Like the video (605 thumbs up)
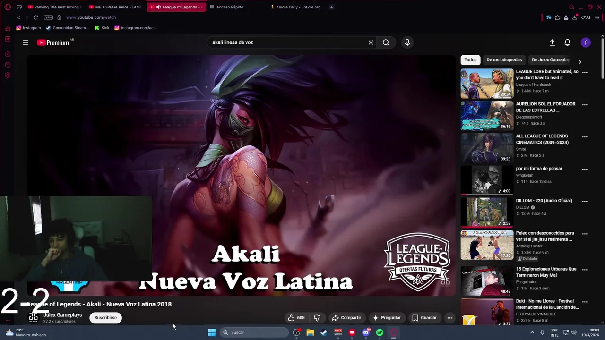 tap(296, 318)
